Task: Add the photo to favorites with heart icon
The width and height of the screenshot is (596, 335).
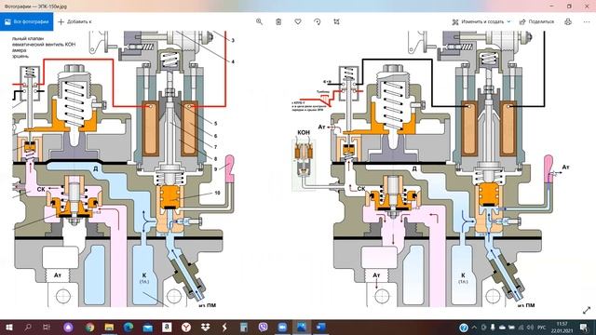Action: [298, 21]
